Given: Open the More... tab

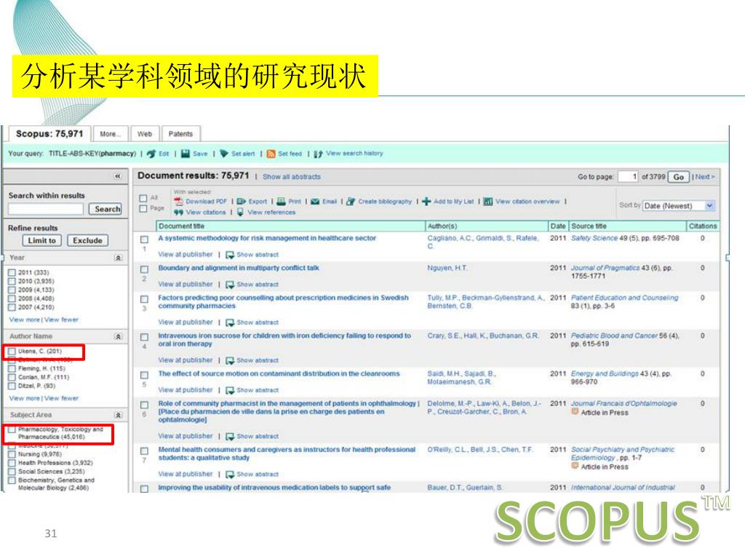Looking at the screenshot, I should (111, 134).
